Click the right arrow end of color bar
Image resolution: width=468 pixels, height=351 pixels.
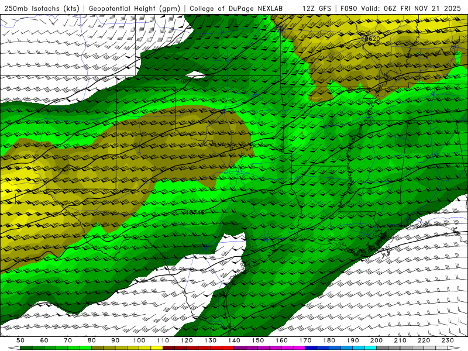point(454,348)
